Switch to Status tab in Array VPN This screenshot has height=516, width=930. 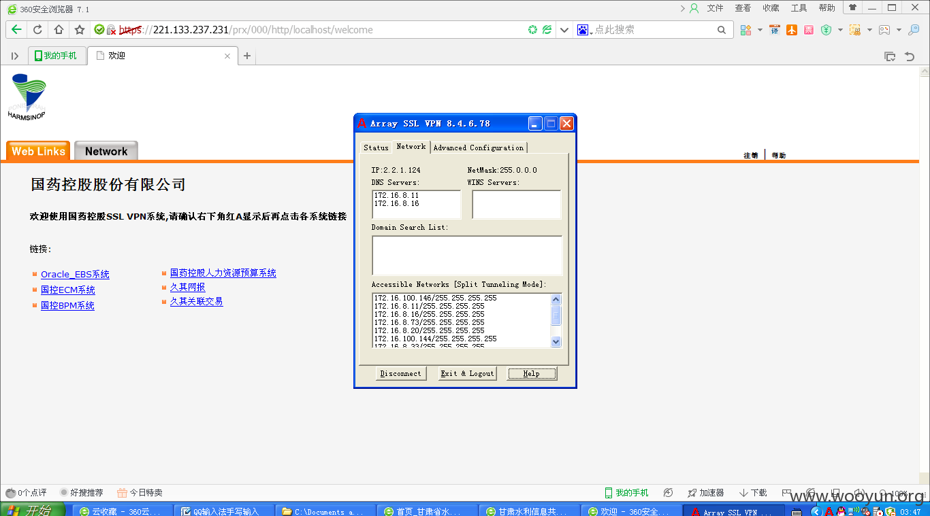376,148
